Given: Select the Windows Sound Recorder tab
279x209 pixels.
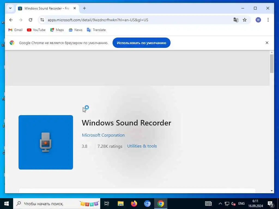Looking at the screenshot, I should [47, 8].
